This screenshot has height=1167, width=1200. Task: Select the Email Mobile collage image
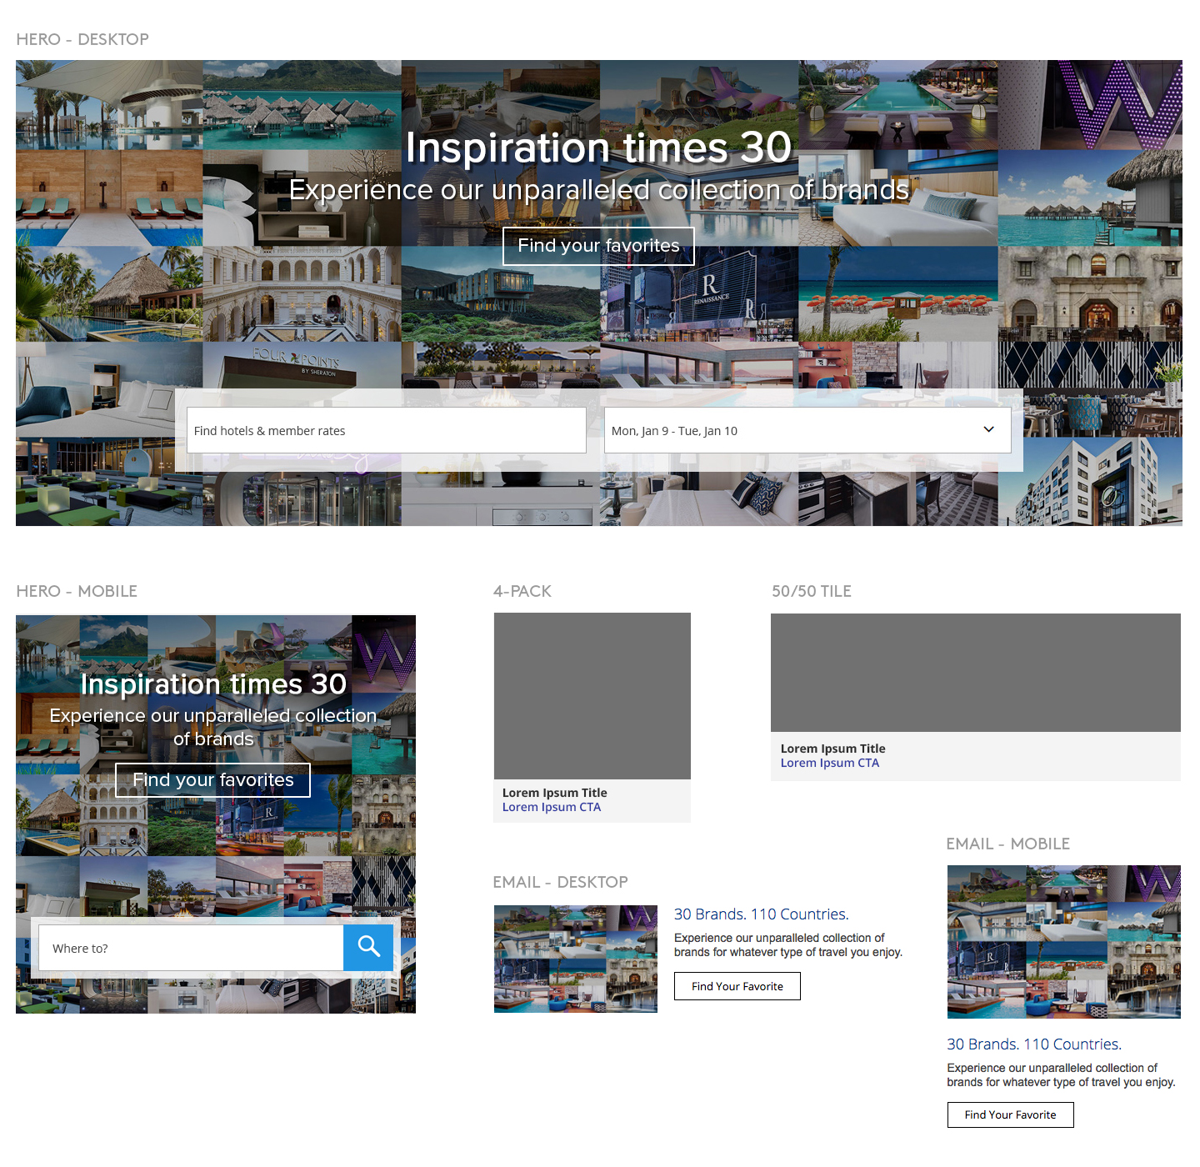[x=1063, y=942]
